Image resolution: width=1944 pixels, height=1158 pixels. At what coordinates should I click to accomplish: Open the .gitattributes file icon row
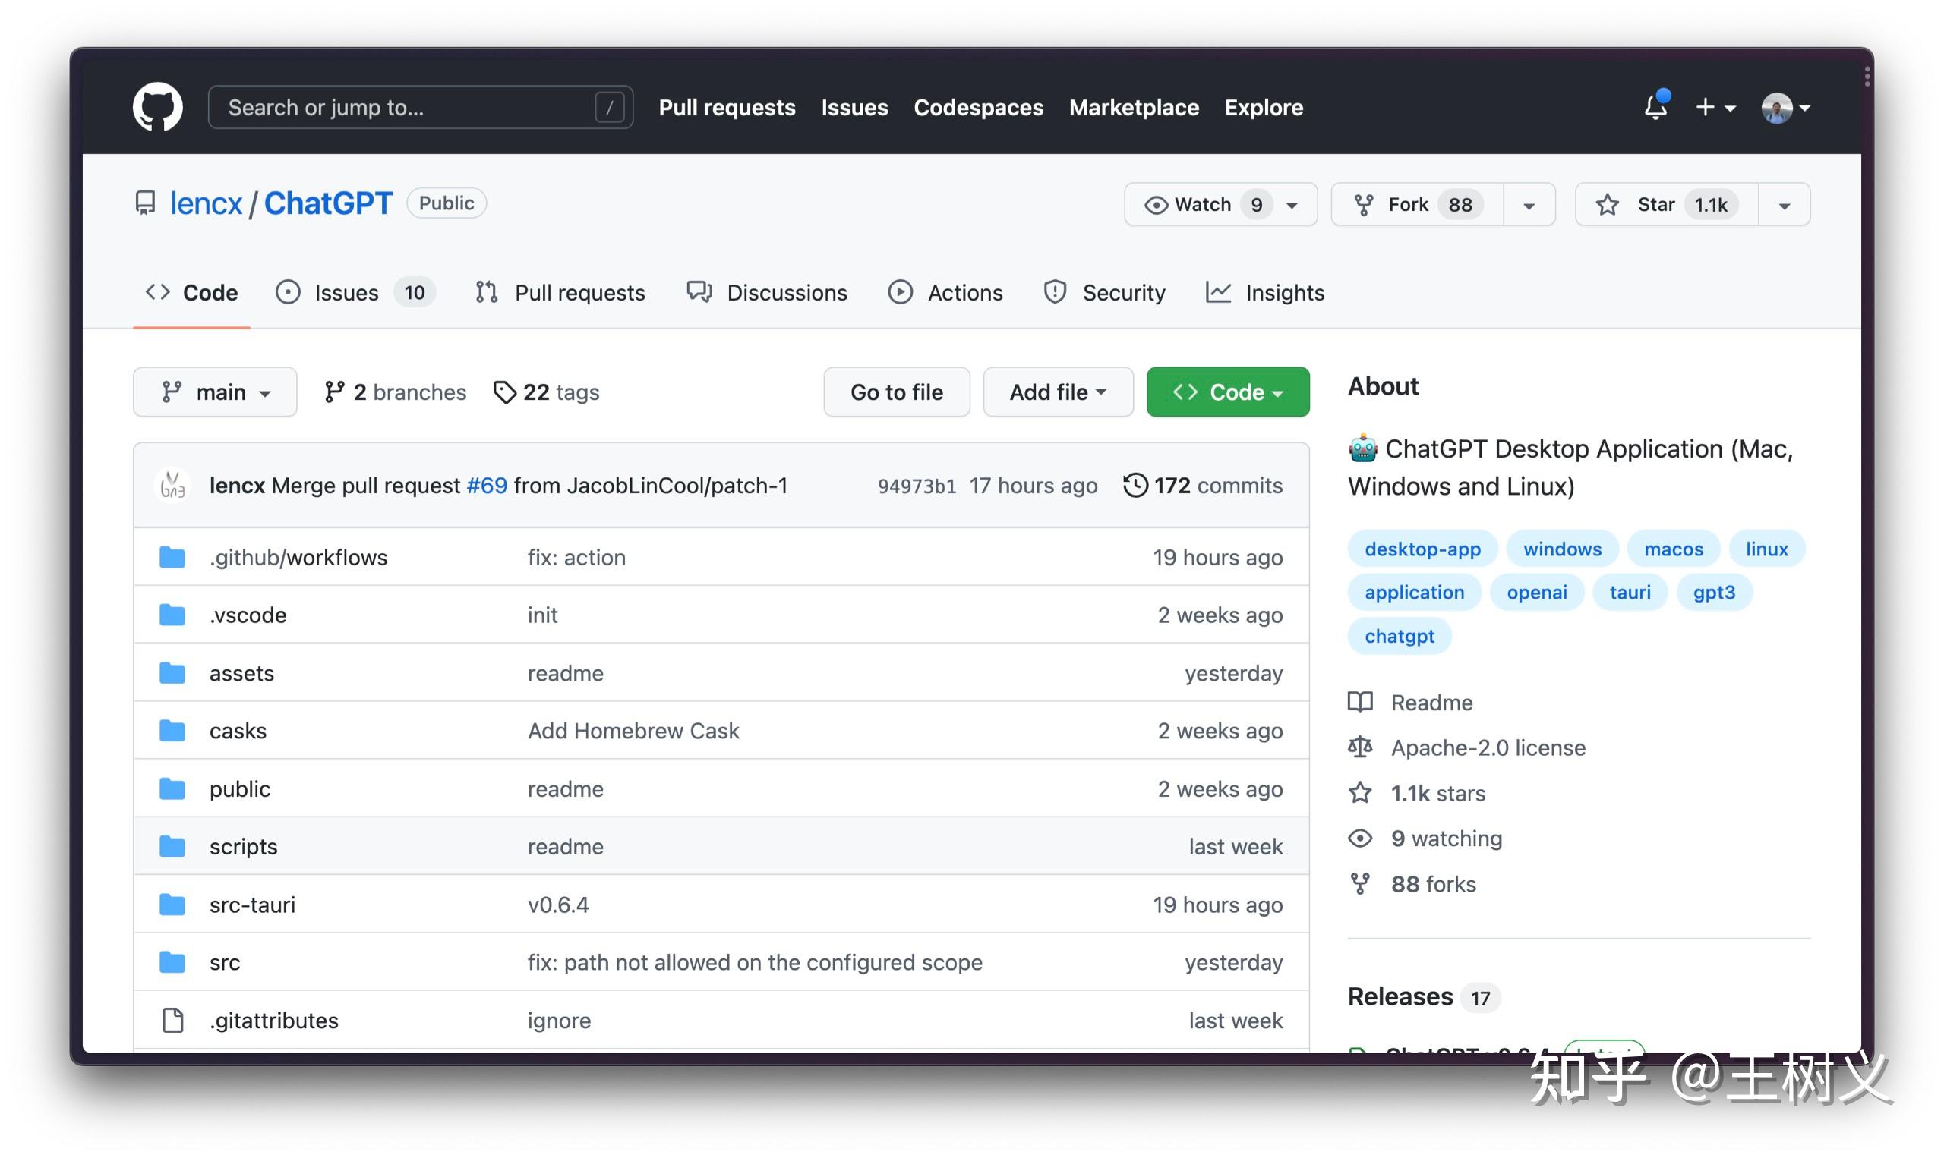click(x=172, y=1020)
